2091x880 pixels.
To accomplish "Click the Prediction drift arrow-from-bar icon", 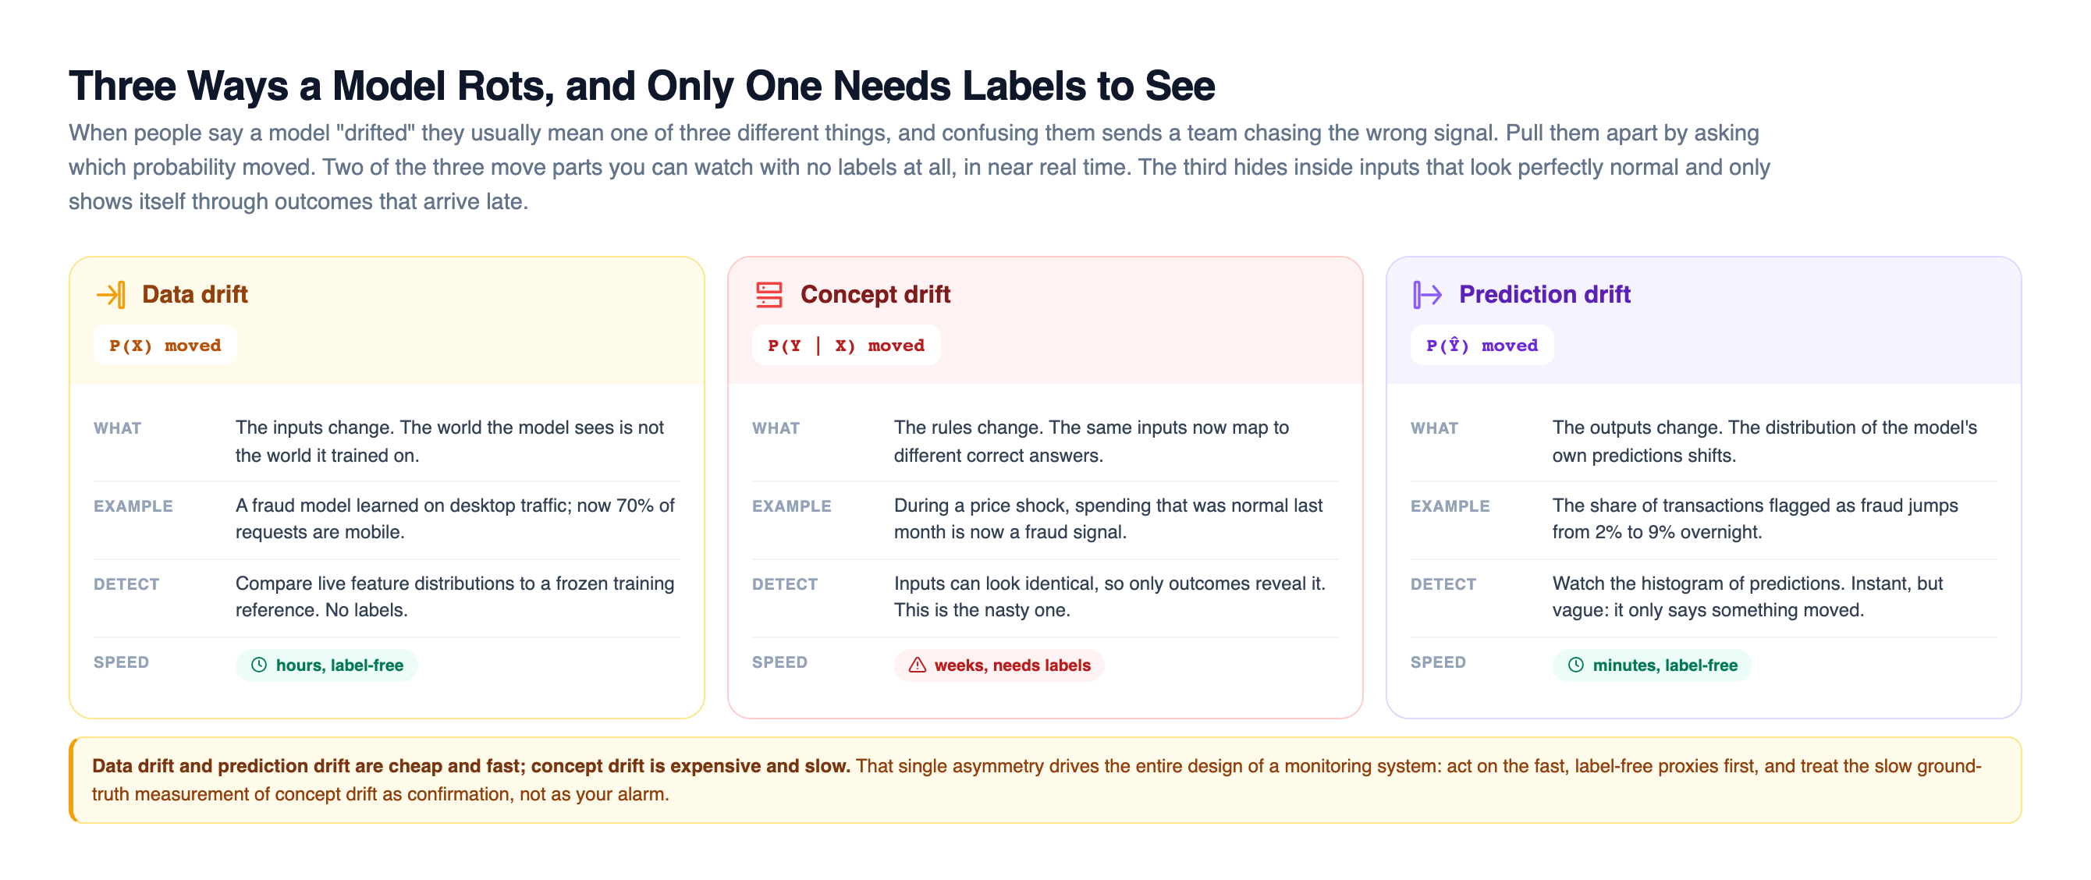I will coord(1427,295).
